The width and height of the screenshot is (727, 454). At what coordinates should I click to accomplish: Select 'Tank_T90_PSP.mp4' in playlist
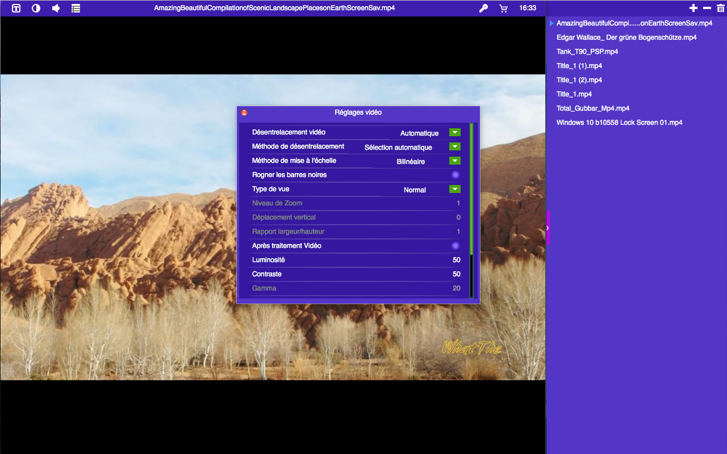pyautogui.click(x=587, y=52)
